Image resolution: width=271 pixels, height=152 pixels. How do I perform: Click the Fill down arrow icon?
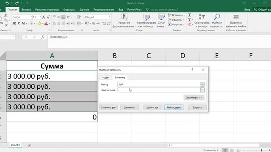click(x=190, y=20)
